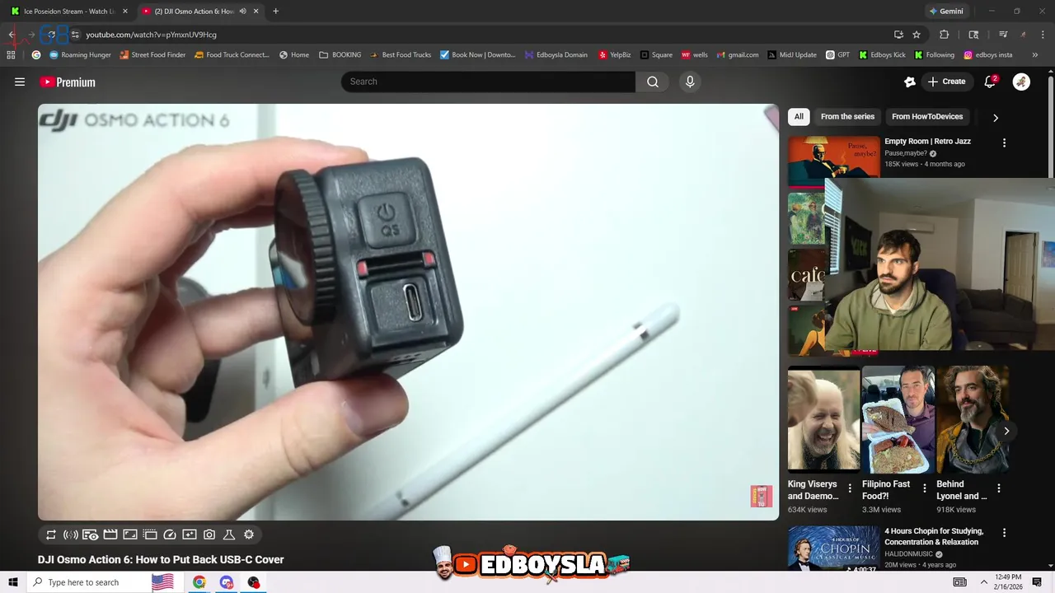Reload the page
This screenshot has height=593, width=1055.
coord(51,35)
